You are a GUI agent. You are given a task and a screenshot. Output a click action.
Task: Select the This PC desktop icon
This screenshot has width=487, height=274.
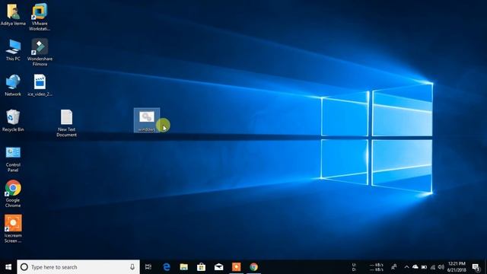(x=13, y=49)
